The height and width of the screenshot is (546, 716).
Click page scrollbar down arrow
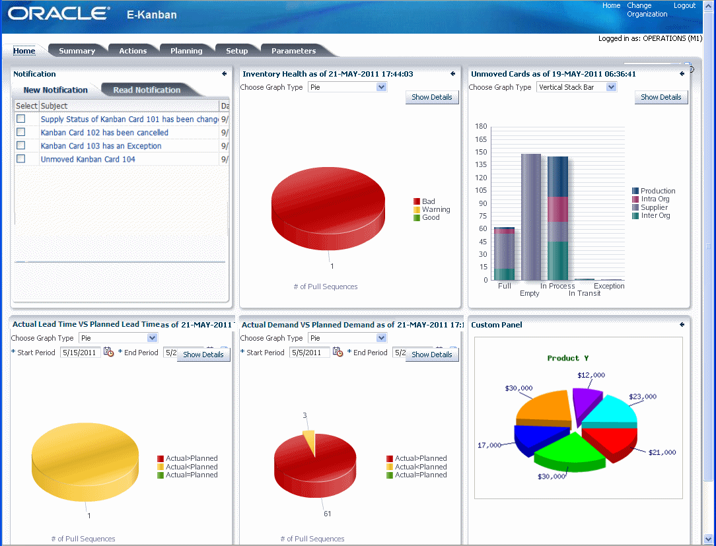pyautogui.click(x=708, y=539)
